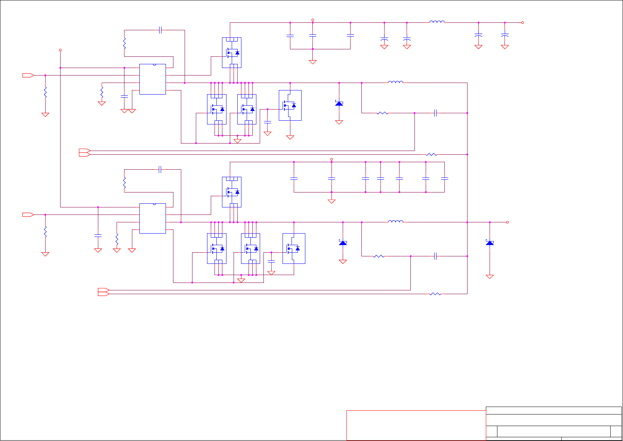Select the upper circuit's bootstrap capacitor
This screenshot has width=623, height=441.
[160, 30]
